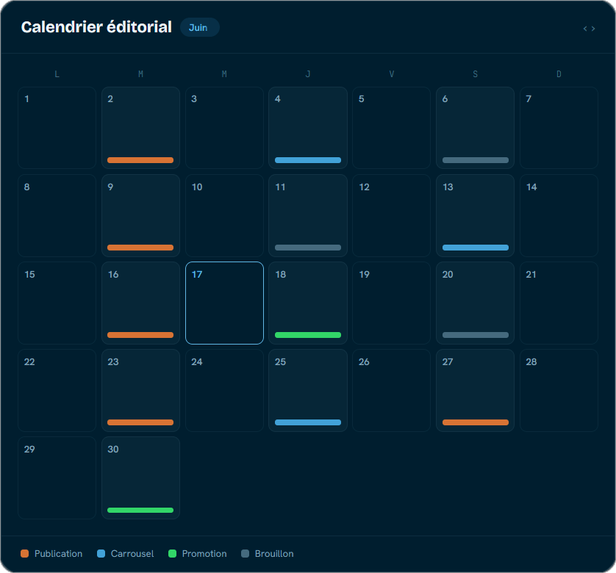Viewport: 616px width, 573px height.
Task: Select the green promotion bar on day 30
Action: (140, 510)
